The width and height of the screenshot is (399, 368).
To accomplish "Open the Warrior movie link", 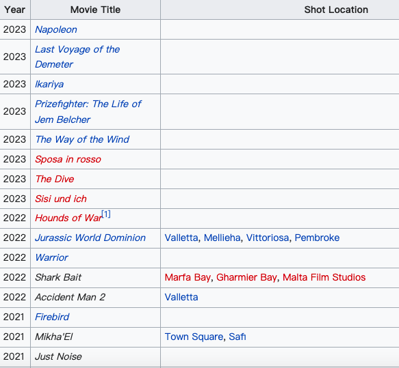I will 51,257.
